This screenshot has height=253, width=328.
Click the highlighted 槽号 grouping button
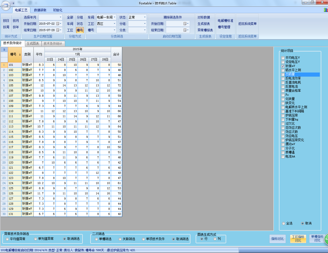pos(80,30)
